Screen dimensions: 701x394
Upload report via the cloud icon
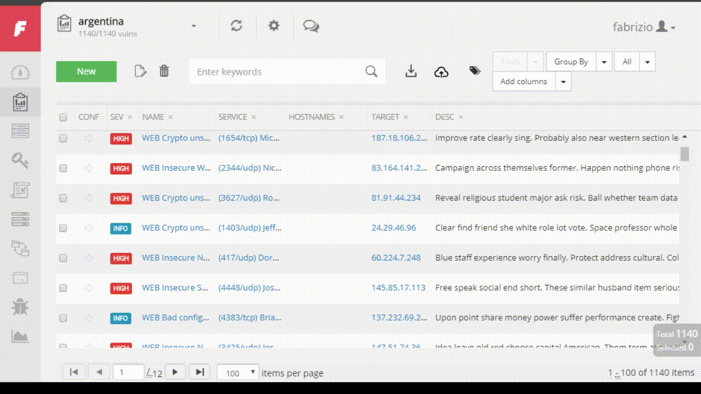click(x=441, y=71)
